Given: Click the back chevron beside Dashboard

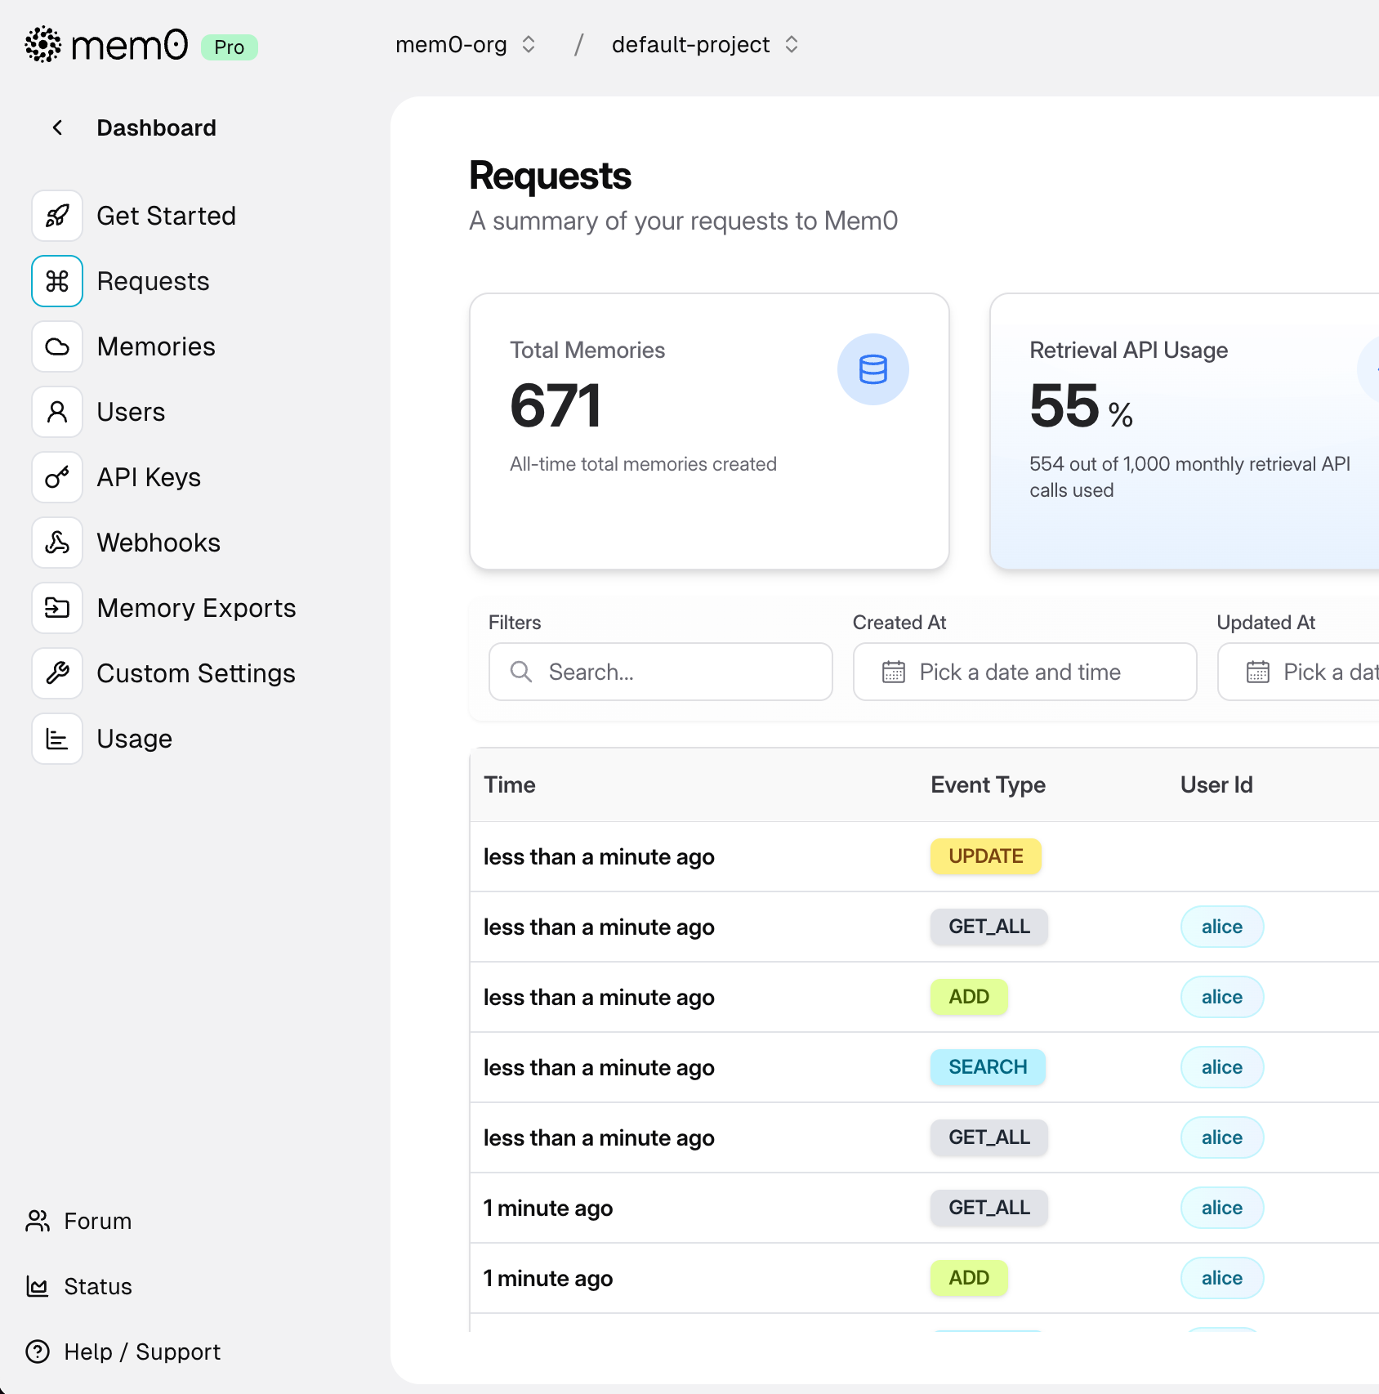Looking at the screenshot, I should tap(57, 127).
